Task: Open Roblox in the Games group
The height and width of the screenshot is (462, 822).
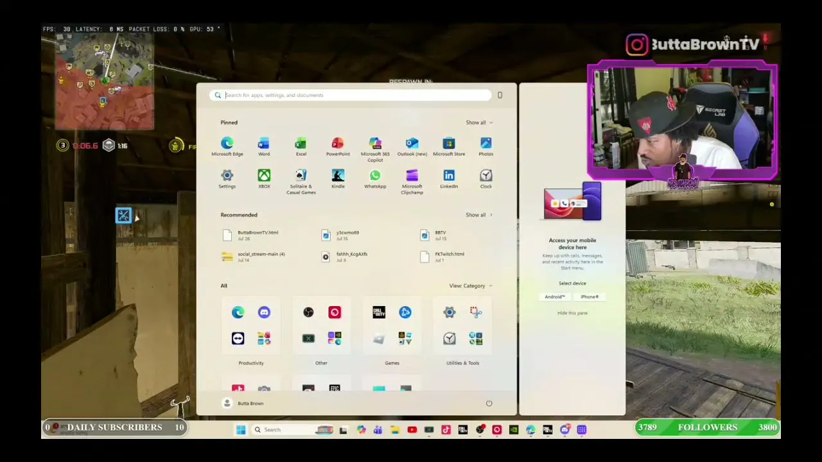Action: pos(379,338)
